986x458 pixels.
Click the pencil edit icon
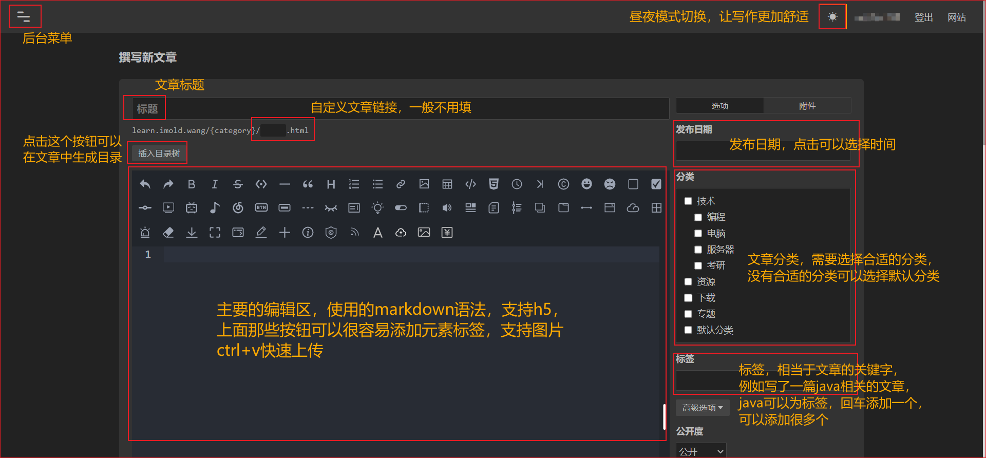pos(261,233)
